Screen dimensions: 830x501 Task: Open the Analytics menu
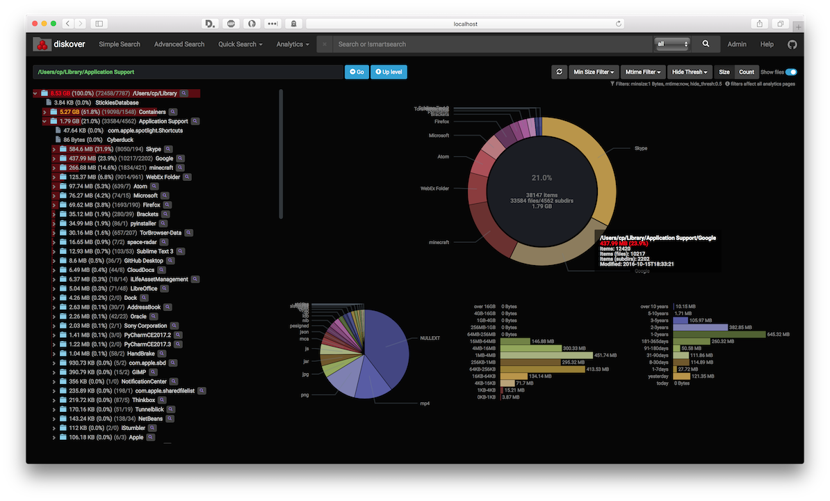pos(292,45)
